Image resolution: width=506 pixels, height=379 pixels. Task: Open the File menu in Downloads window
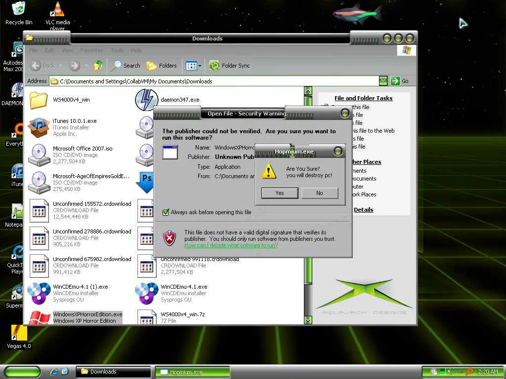coord(33,50)
